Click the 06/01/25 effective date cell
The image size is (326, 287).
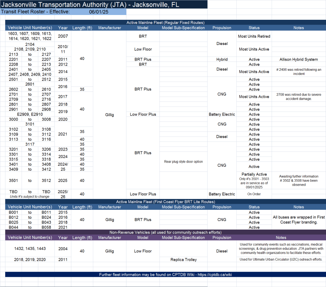point(99,12)
